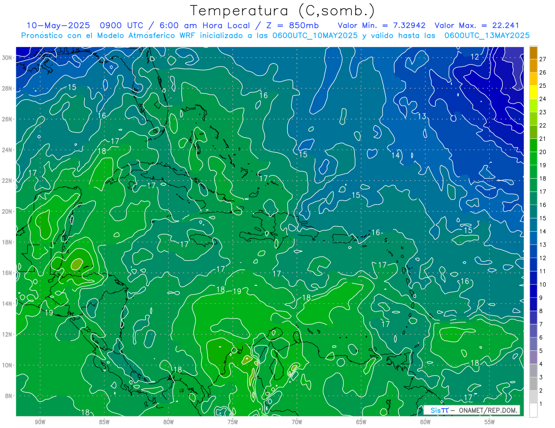This screenshot has width=555, height=428.
Task: Click the "Valor Min. = 7.32942" text
Action: pyautogui.click(x=382, y=25)
